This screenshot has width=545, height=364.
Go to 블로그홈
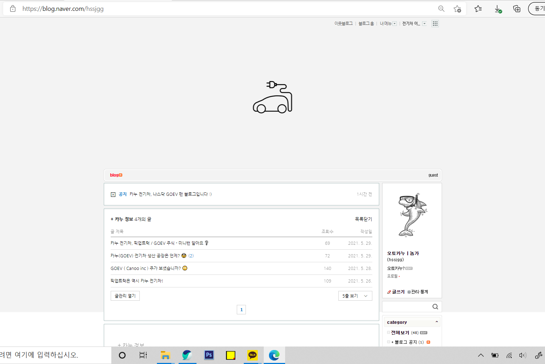point(366,23)
